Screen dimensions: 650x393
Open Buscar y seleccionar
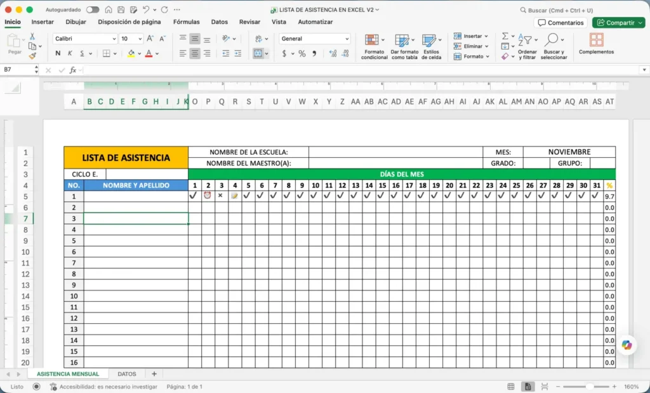coord(554,47)
